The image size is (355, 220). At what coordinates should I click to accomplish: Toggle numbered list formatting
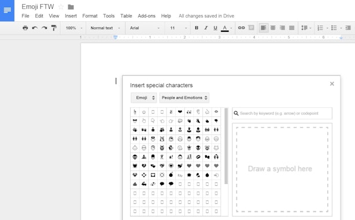320,28
